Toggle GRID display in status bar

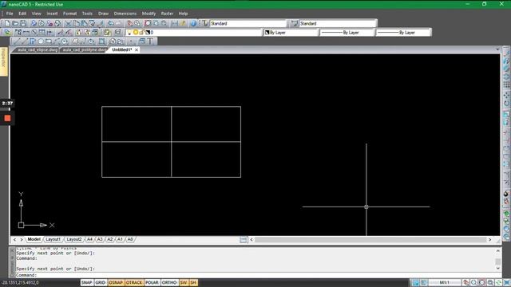click(101, 282)
